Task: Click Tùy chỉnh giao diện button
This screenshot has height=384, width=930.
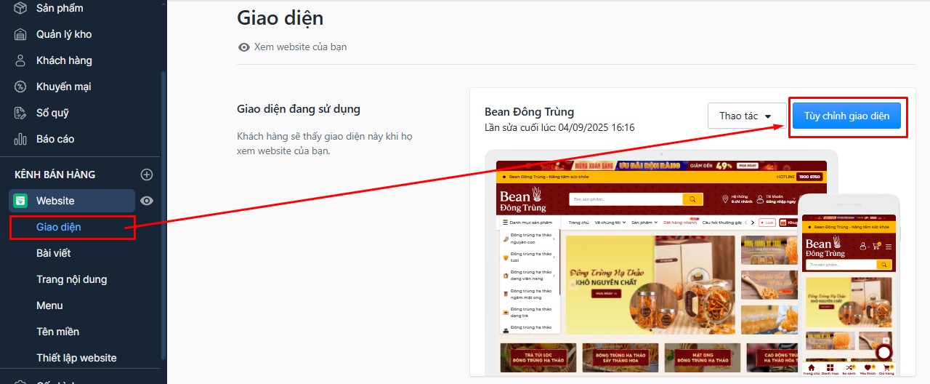Action: click(846, 116)
